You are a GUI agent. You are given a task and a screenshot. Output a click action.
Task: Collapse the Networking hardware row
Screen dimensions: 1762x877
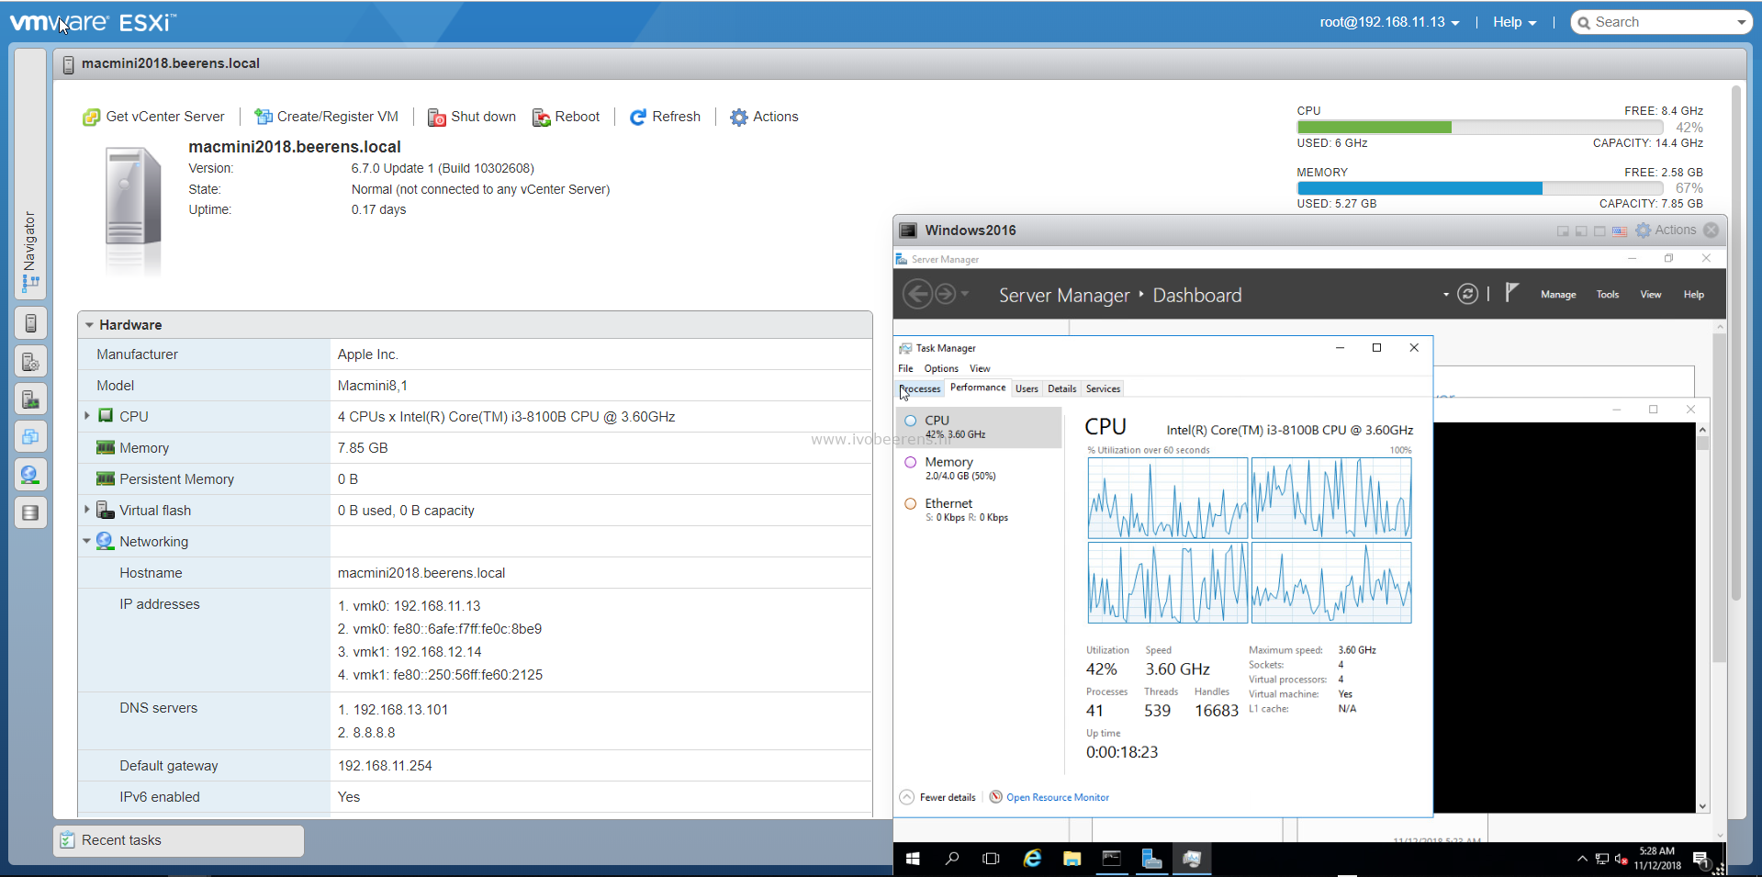click(87, 541)
